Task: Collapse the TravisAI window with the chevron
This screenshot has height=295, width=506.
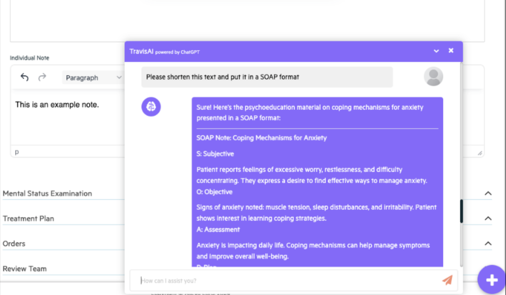Action: tap(436, 51)
